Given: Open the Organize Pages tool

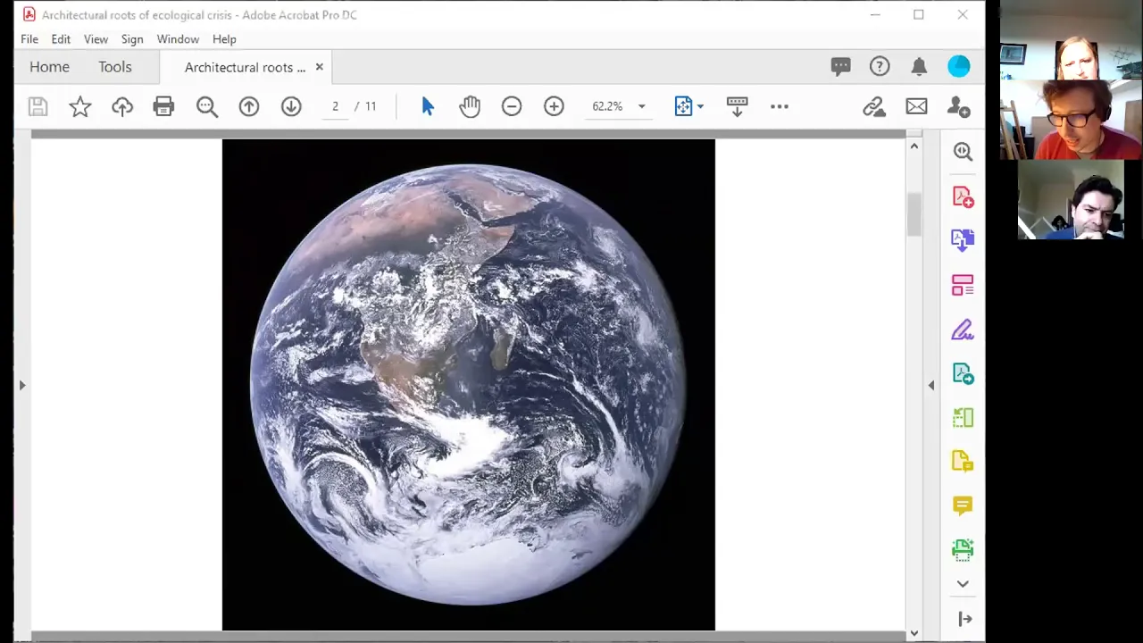Looking at the screenshot, I should (x=963, y=417).
